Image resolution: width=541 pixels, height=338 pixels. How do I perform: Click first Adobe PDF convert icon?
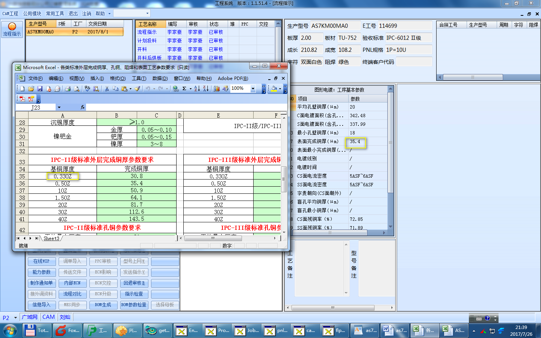(22, 99)
